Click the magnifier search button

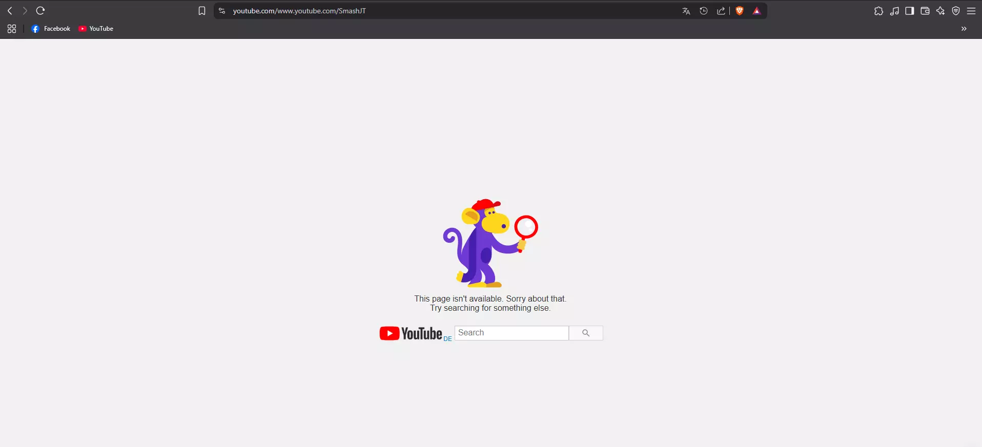tap(586, 333)
